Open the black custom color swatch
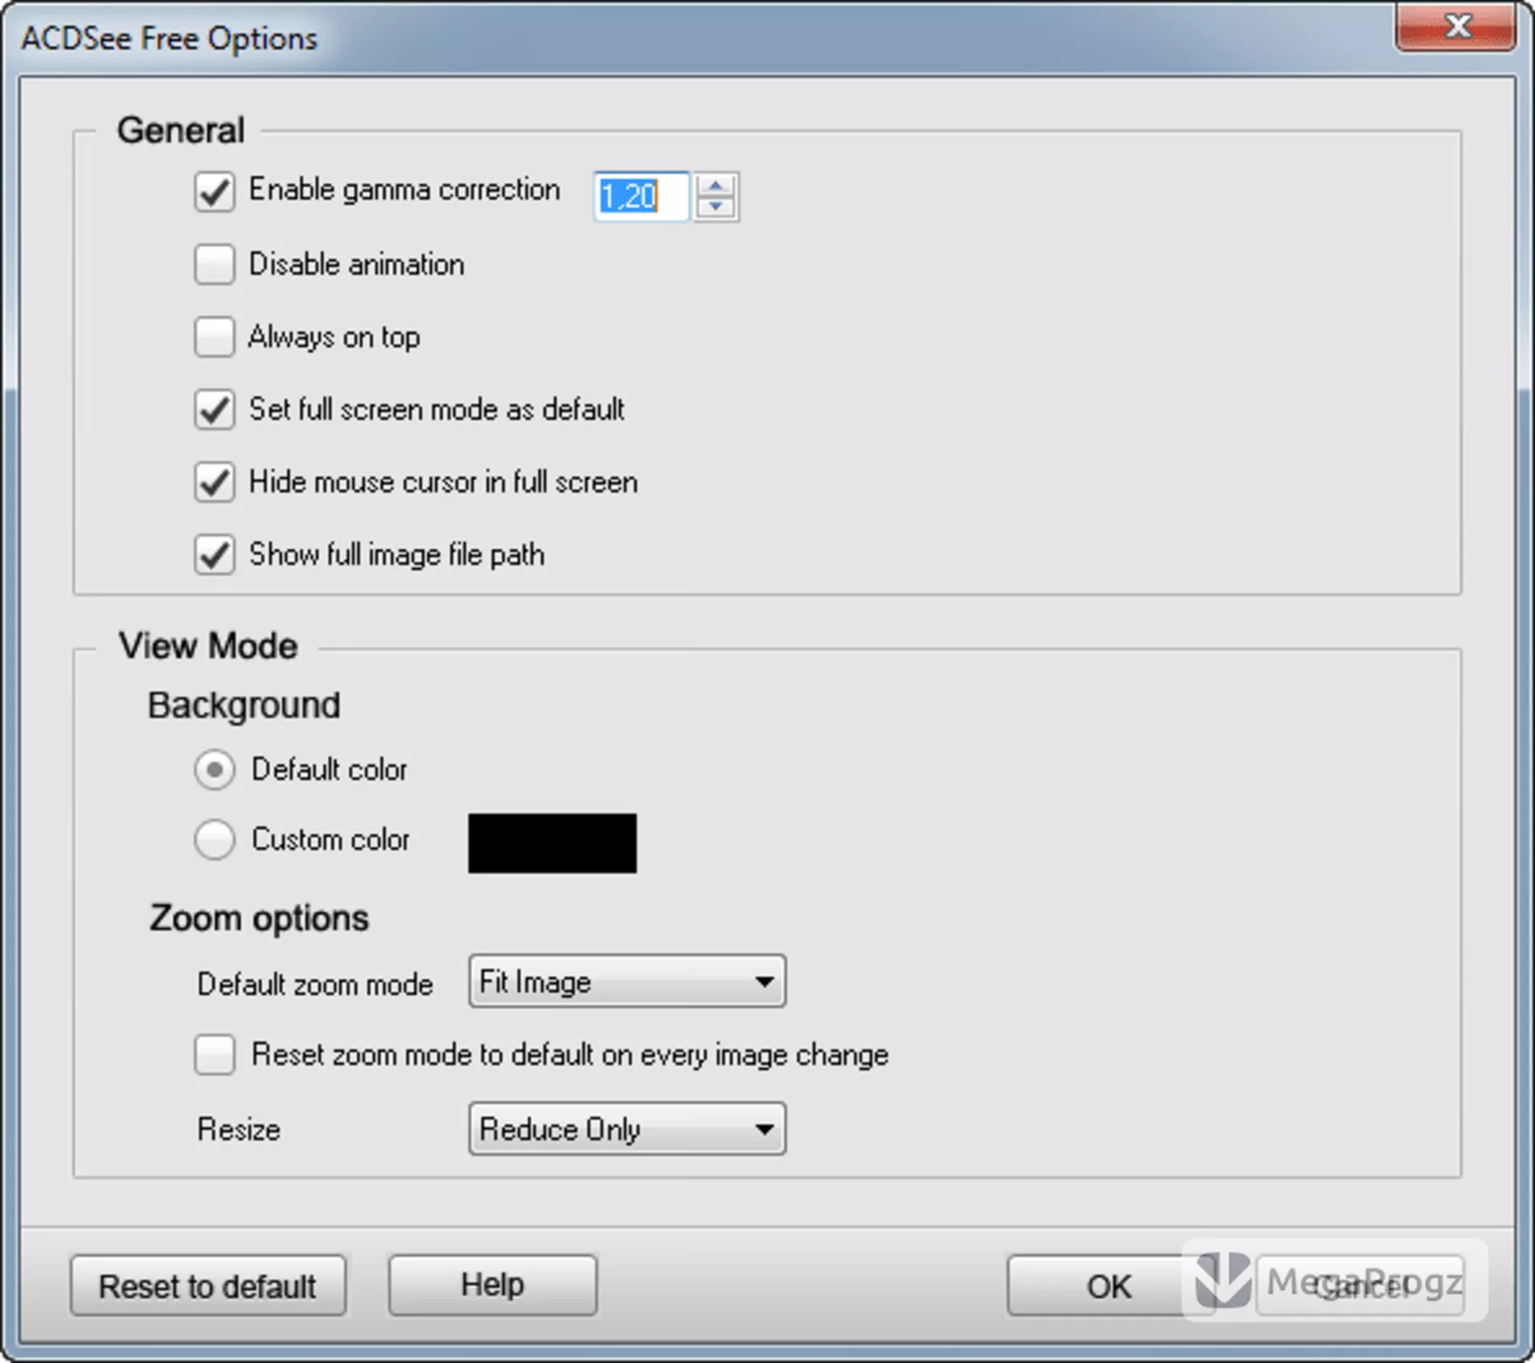Image resolution: width=1535 pixels, height=1363 pixels. (x=552, y=843)
